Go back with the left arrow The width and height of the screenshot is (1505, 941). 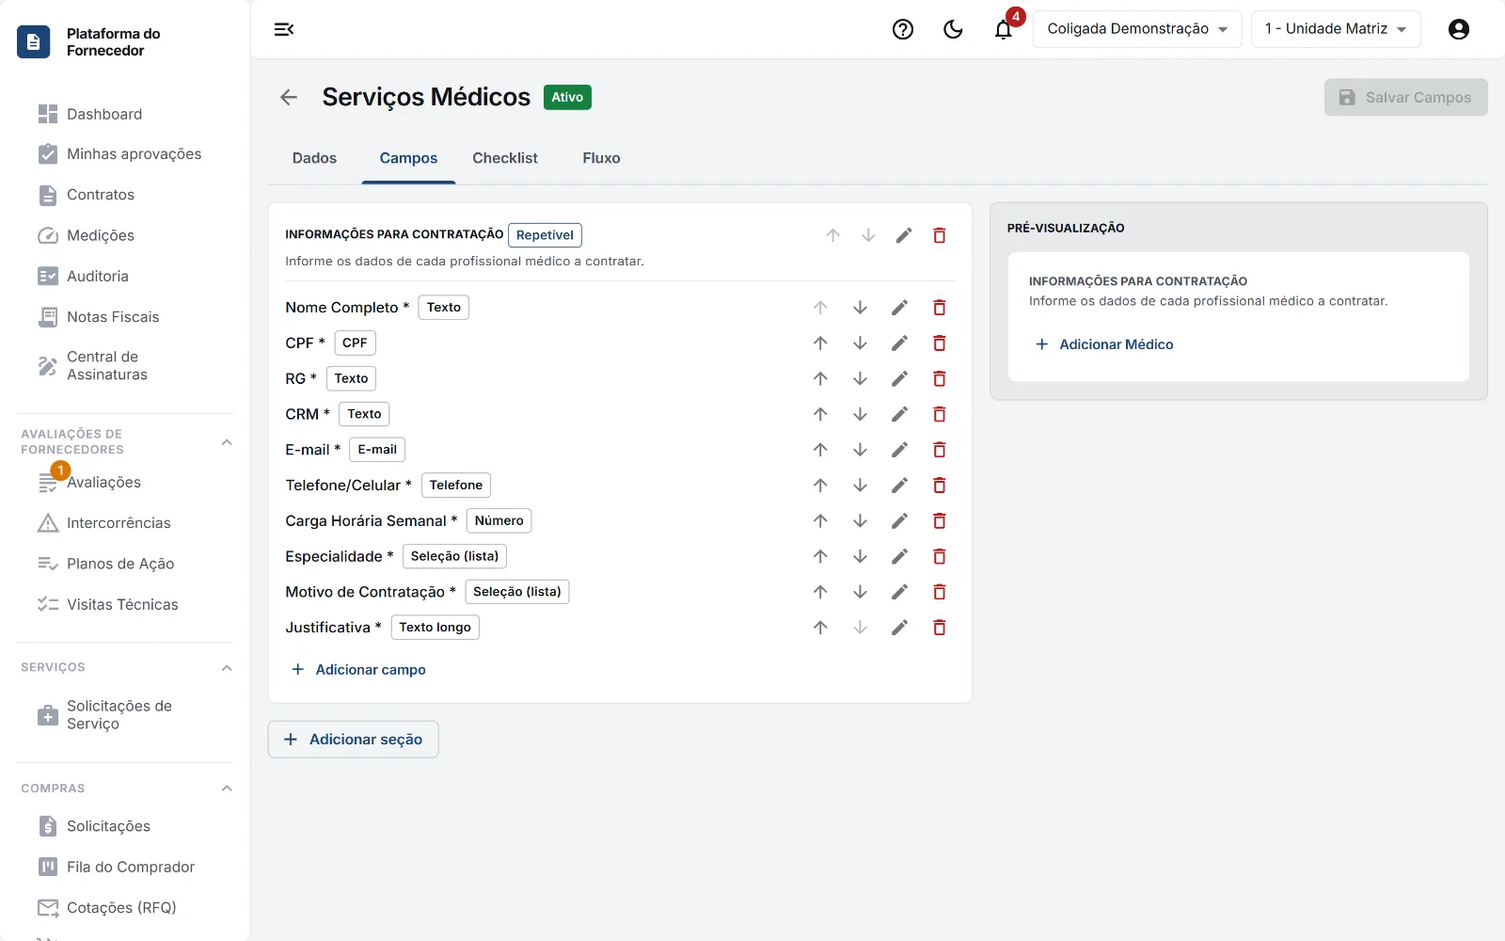click(x=289, y=97)
